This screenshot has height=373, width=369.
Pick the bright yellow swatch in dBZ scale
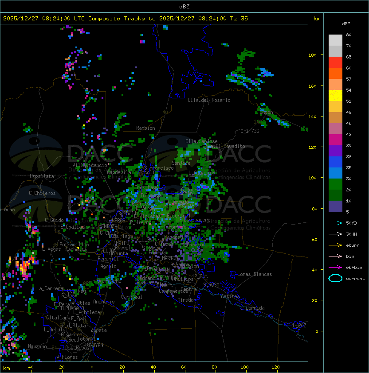pos(335,96)
